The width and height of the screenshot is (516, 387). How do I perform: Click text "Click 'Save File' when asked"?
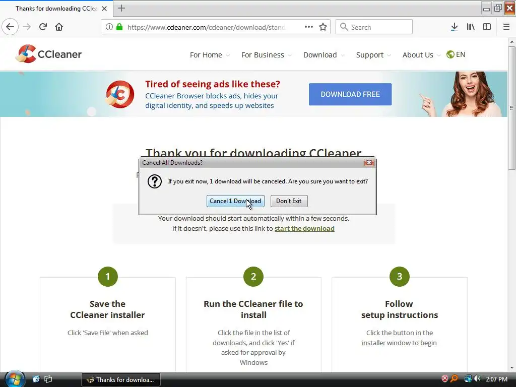(x=108, y=333)
